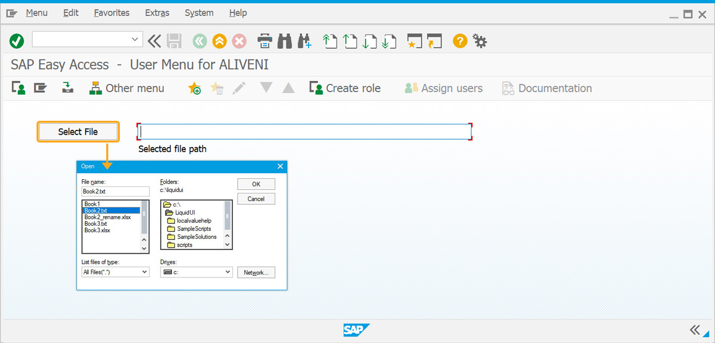The height and width of the screenshot is (343, 715).
Task: Click the Print icon in the toolbar
Action: [265, 40]
